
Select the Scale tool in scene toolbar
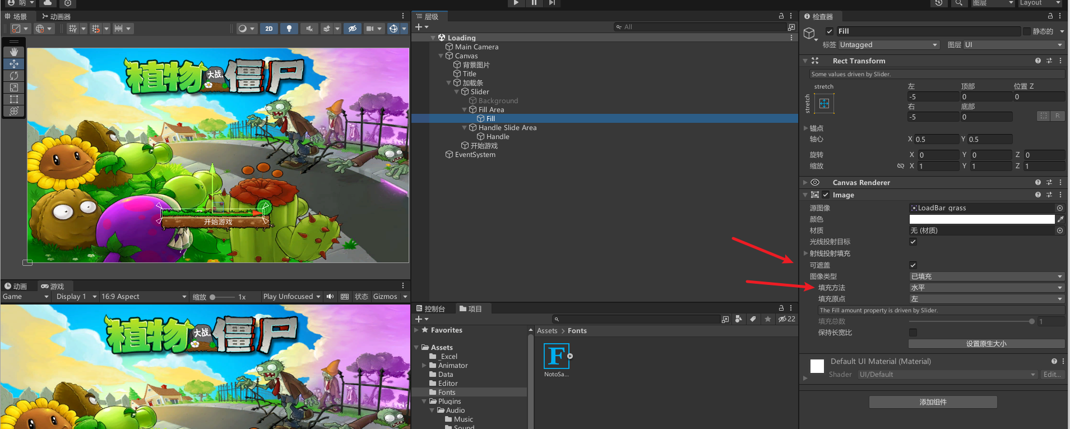(x=14, y=87)
